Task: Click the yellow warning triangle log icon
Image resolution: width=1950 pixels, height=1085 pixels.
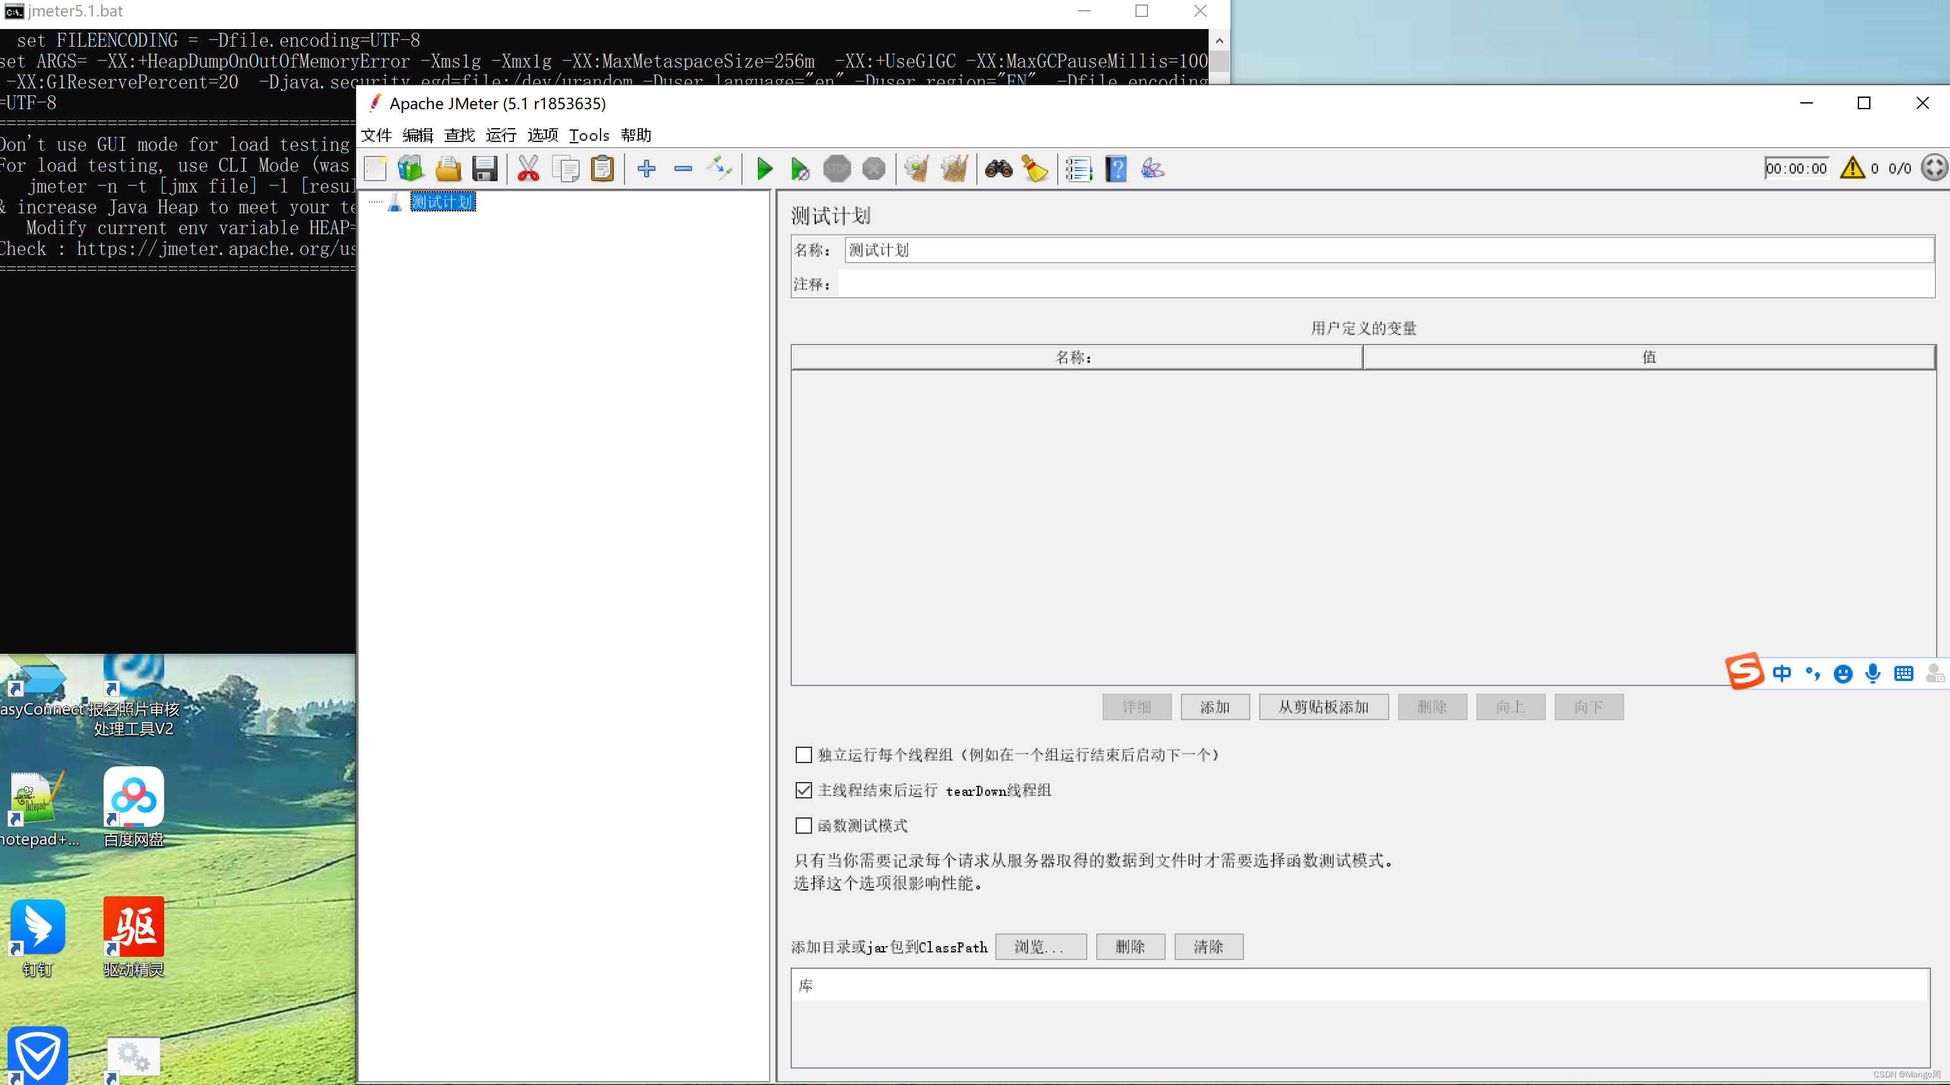Action: (1852, 168)
